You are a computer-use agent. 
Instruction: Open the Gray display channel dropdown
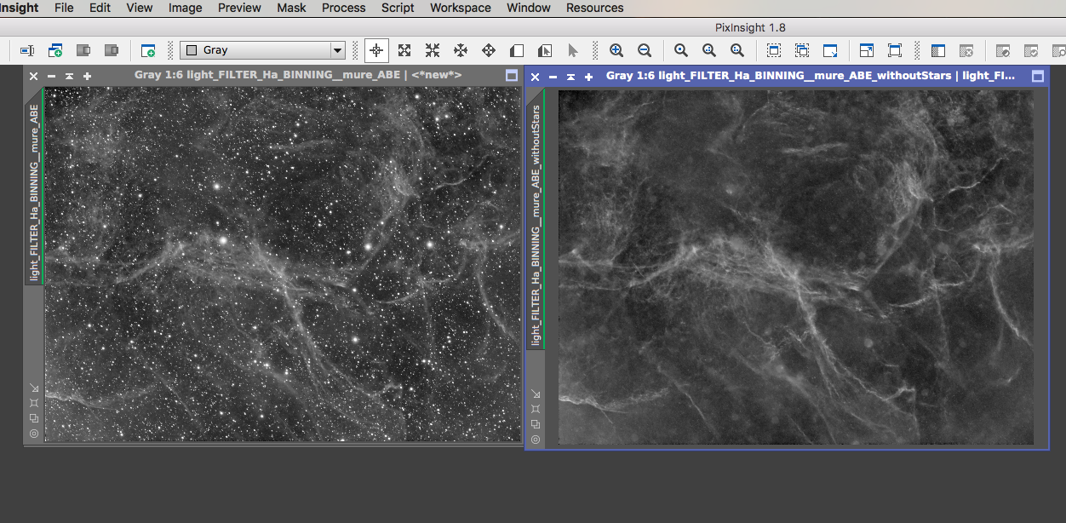pos(263,50)
